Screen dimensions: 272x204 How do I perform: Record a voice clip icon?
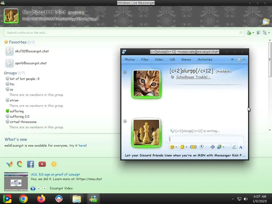pyautogui.click(x=202, y=147)
